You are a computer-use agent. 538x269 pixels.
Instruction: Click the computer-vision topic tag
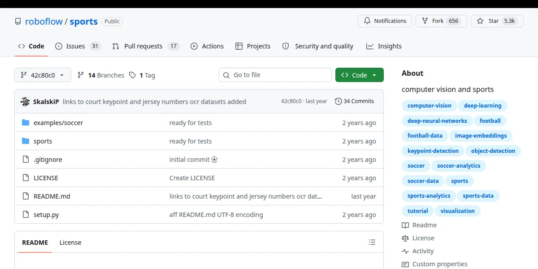430,106
